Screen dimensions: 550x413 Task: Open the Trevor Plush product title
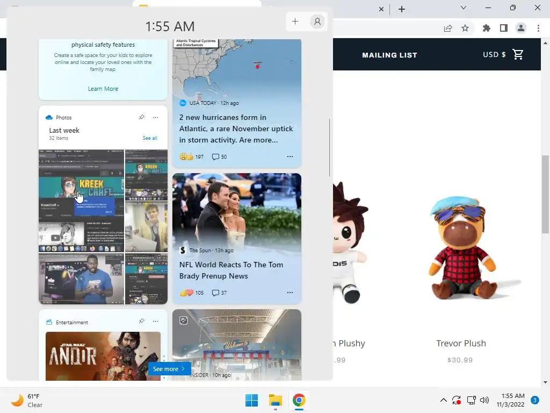[x=461, y=343]
